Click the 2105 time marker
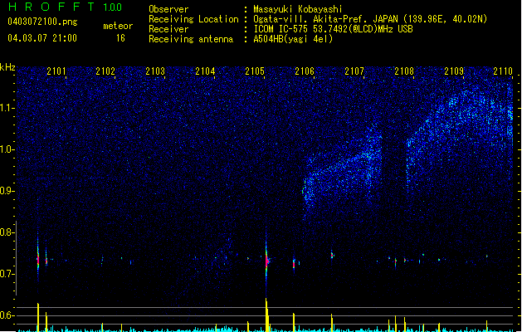This screenshot has width=522, height=332. (x=255, y=71)
